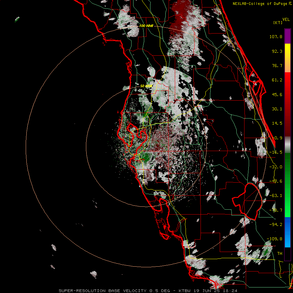Click the TH legend label
Viewport: 293px width, 293px height.
click(280, 254)
